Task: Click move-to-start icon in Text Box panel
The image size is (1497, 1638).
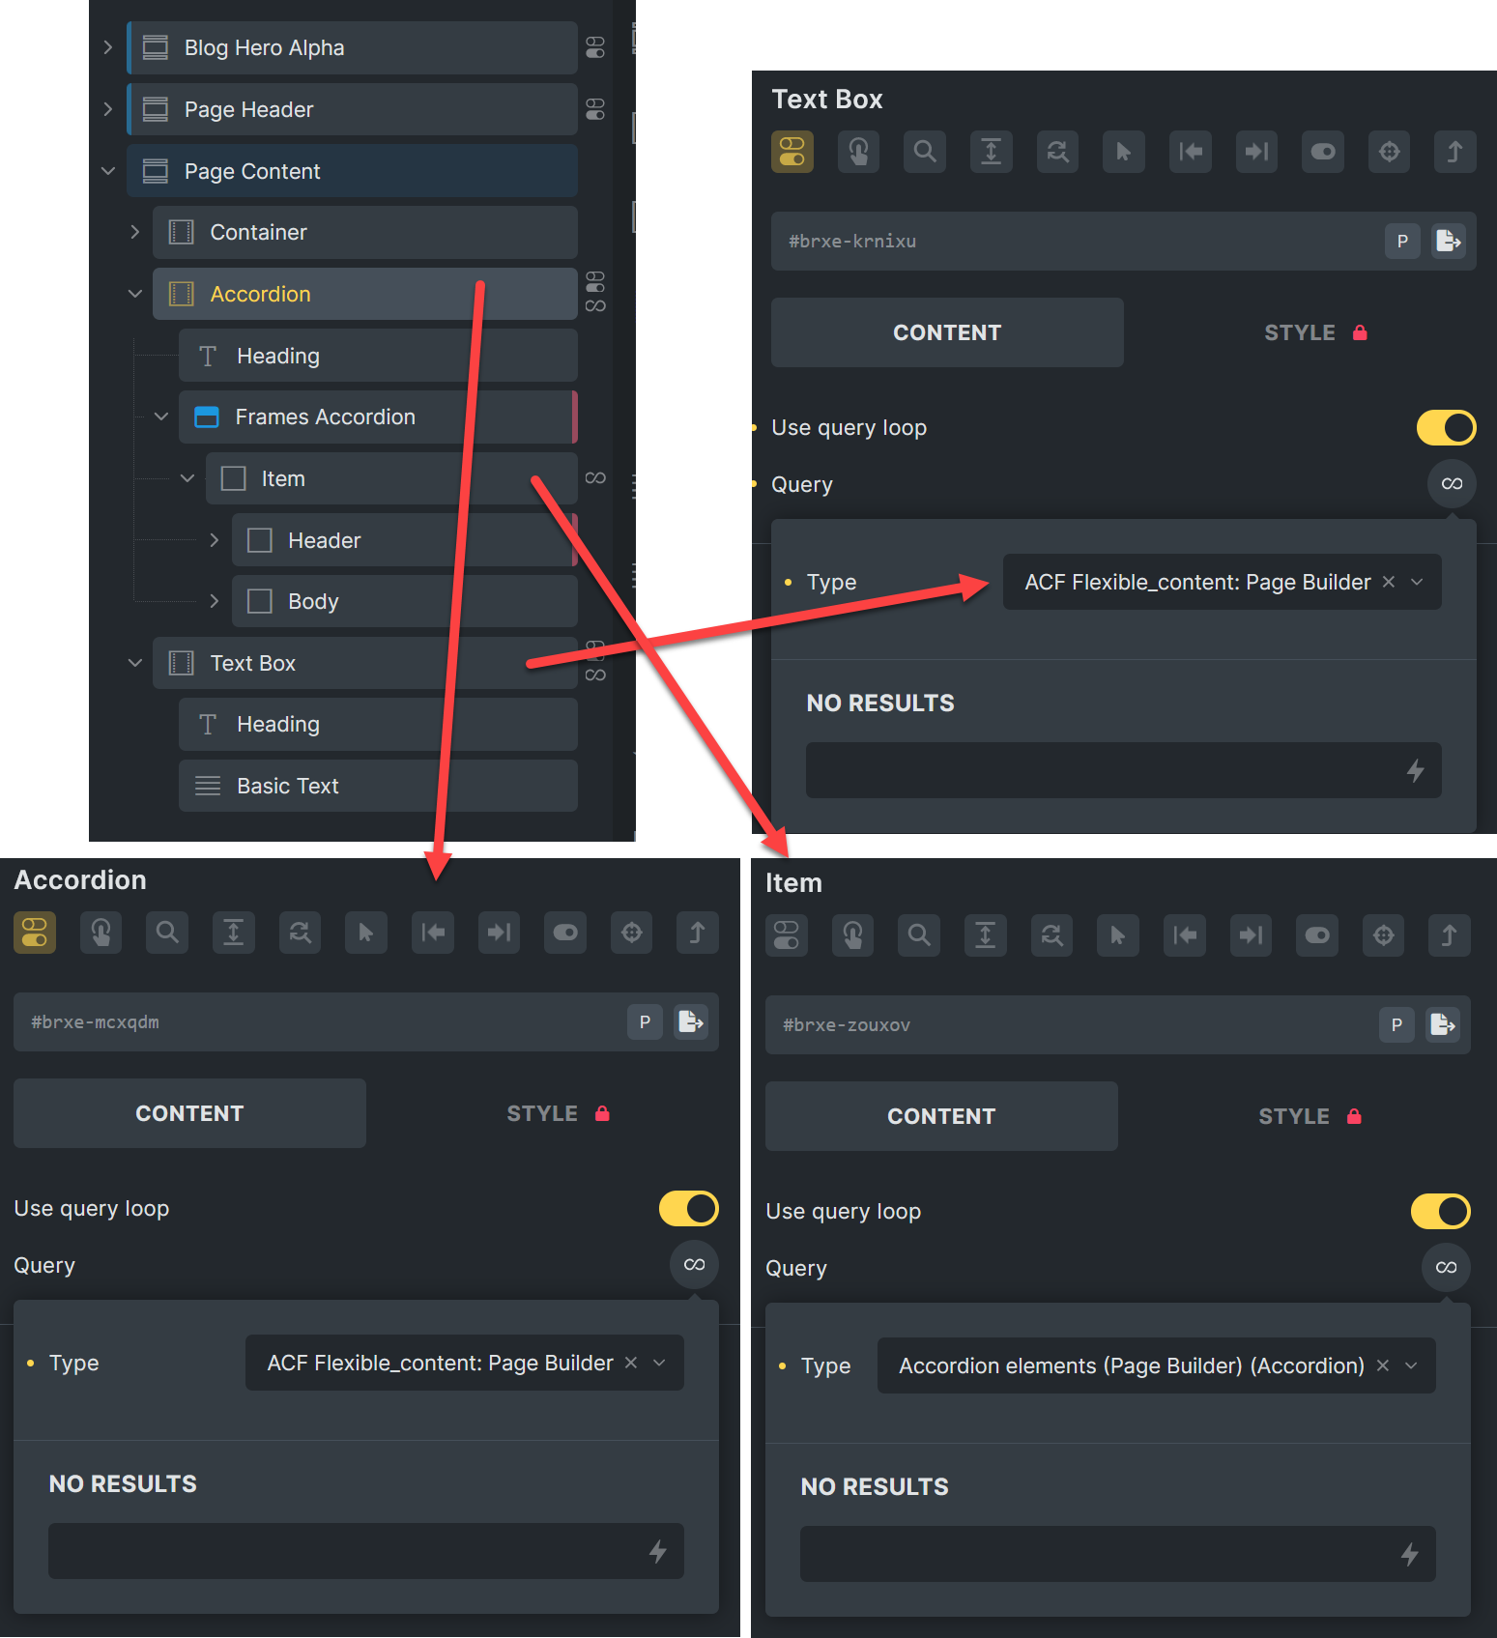Action: point(1191,152)
